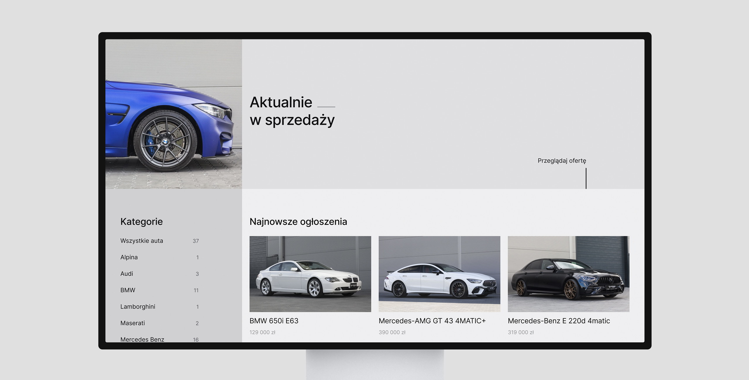Open the Alpina category
The image size is (749, 380).
click(x=129, y=257)
